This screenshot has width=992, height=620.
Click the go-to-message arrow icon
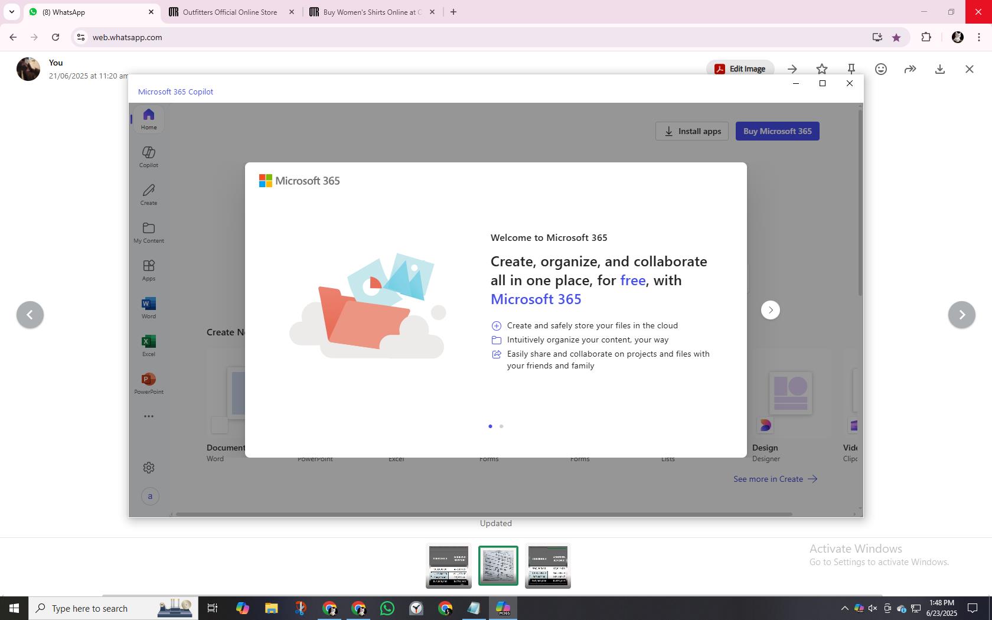pos(792,69)
